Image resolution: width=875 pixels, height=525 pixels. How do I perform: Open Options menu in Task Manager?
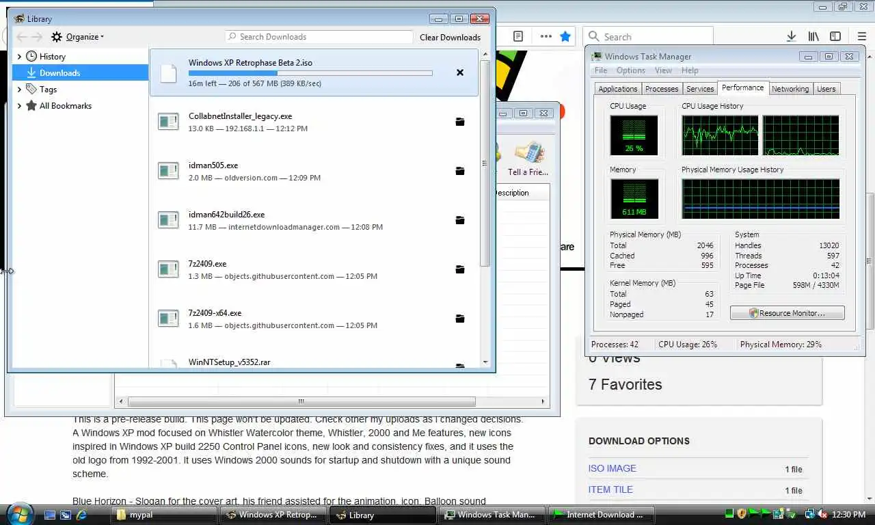(x=630, y=70)
